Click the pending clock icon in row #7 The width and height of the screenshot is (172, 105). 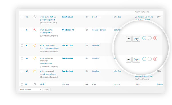[x=35, y=71]
